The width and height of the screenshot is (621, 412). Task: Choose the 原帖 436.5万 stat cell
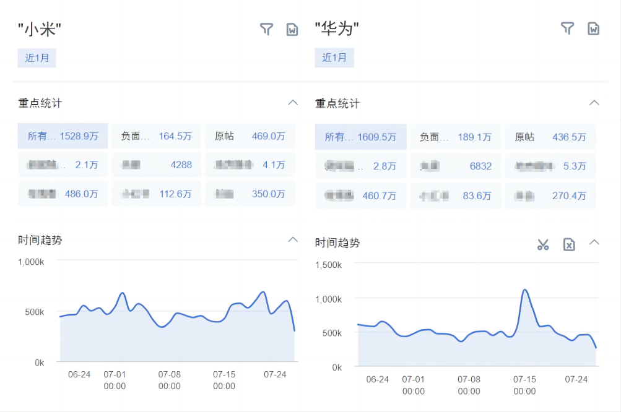pyautogui.click(x=550, y=137)
